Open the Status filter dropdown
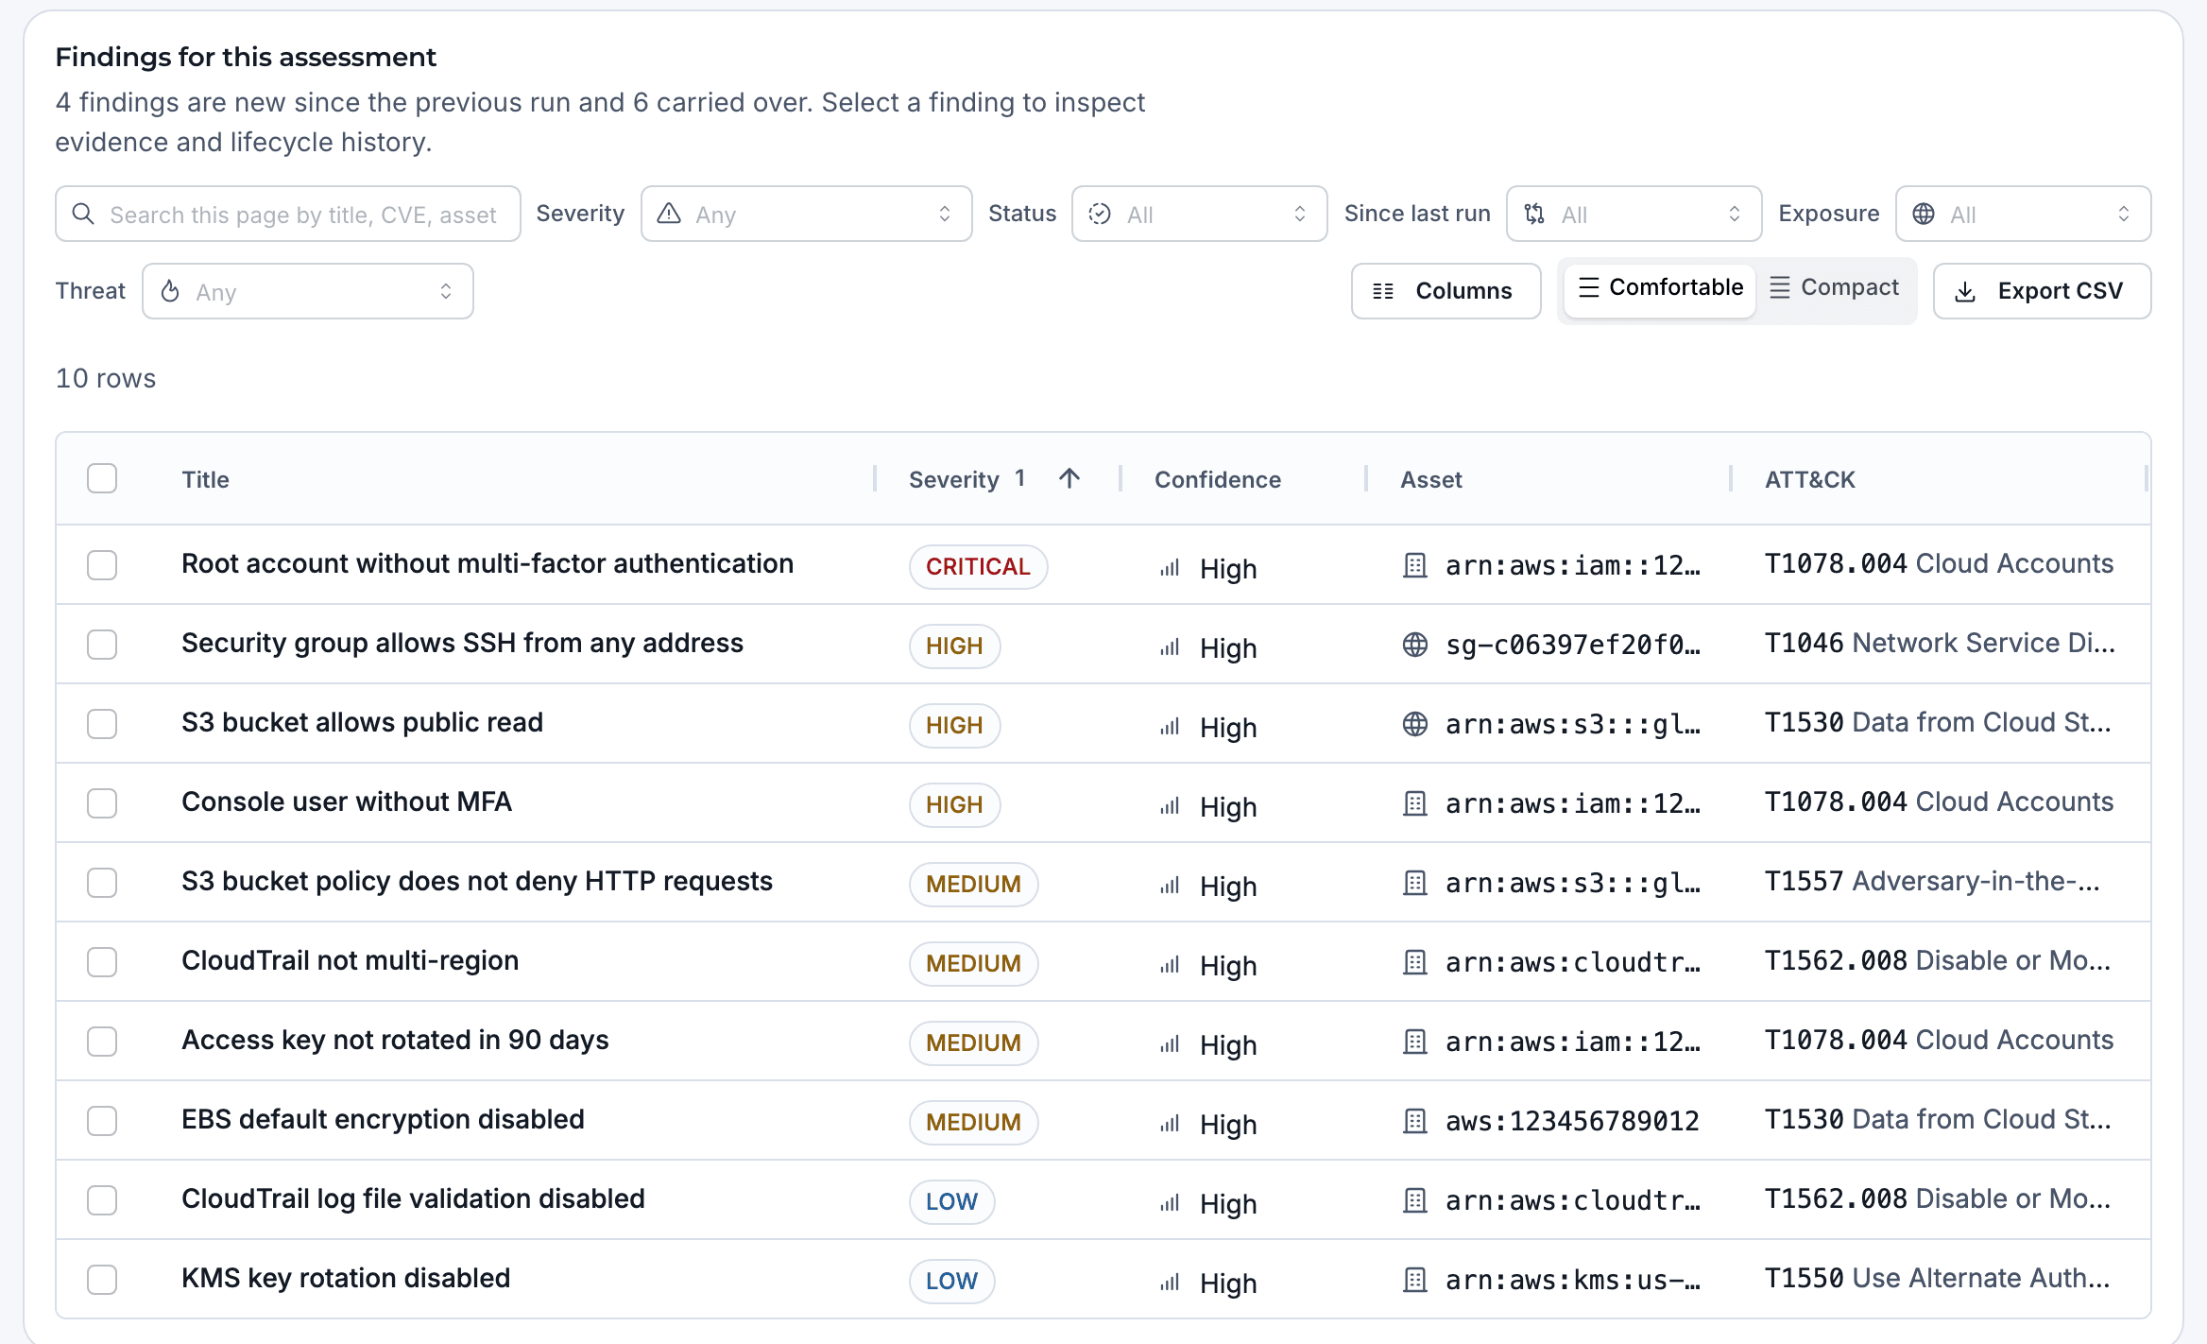The height and width of the screenshot is (1344, 2207). point(1199,214)
